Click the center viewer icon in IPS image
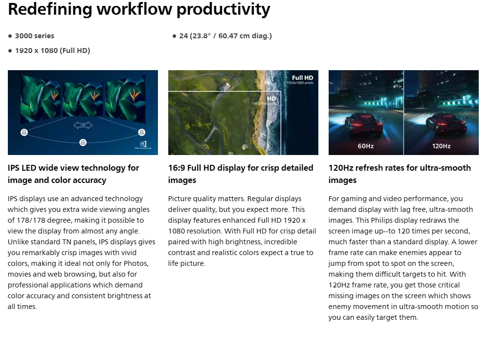492x337 pixels. click(x=83, y=143)
